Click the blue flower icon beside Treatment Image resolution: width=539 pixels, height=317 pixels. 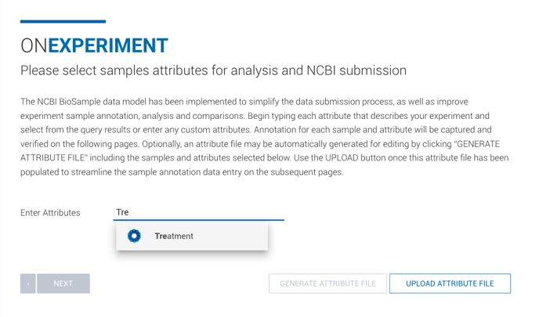pyautogui.click(x=134, y=236)
